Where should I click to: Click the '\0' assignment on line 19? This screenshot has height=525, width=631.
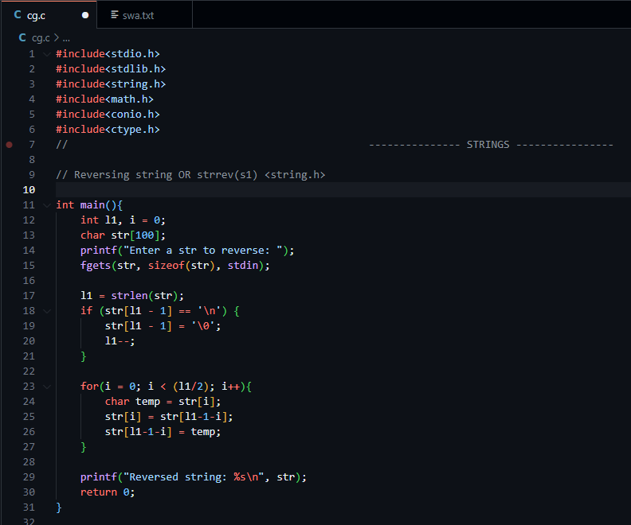pos(163,326)
